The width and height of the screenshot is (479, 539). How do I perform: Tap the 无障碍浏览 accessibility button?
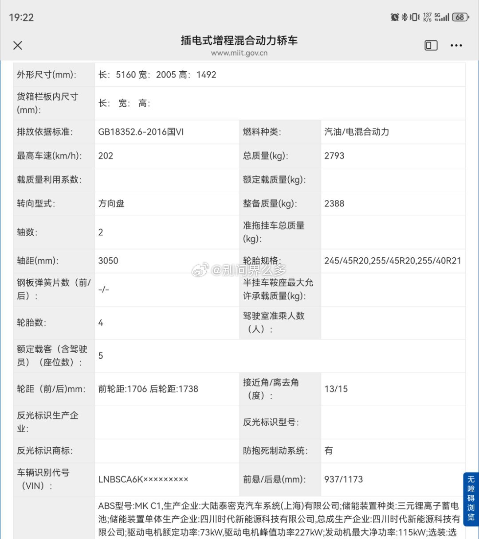(471, 498)
